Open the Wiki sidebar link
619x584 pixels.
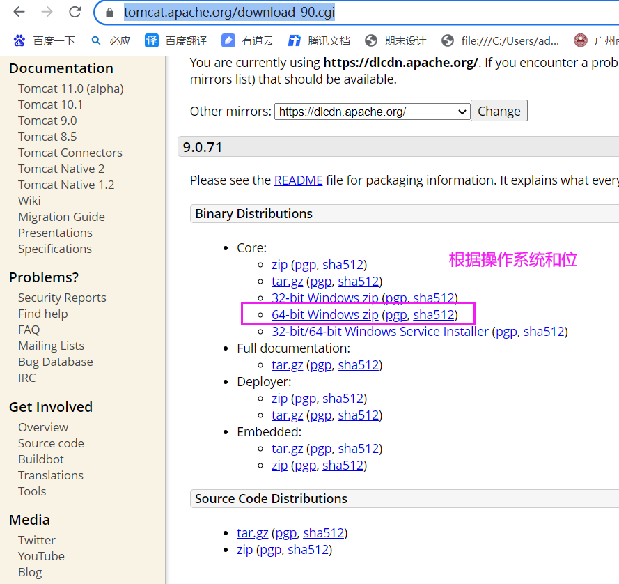(x=30, y=201)
